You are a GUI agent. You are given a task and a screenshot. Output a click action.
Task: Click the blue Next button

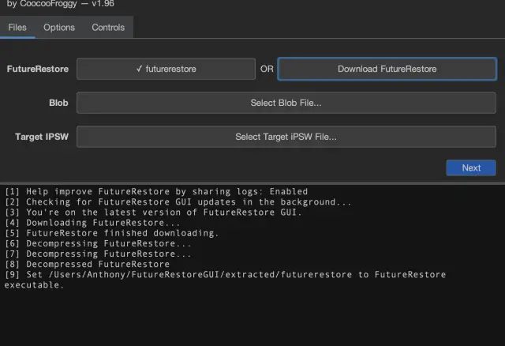pos(471,167)
